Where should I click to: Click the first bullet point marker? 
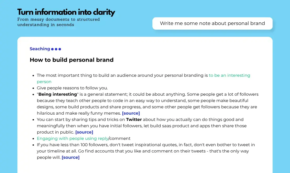[33, 76]
